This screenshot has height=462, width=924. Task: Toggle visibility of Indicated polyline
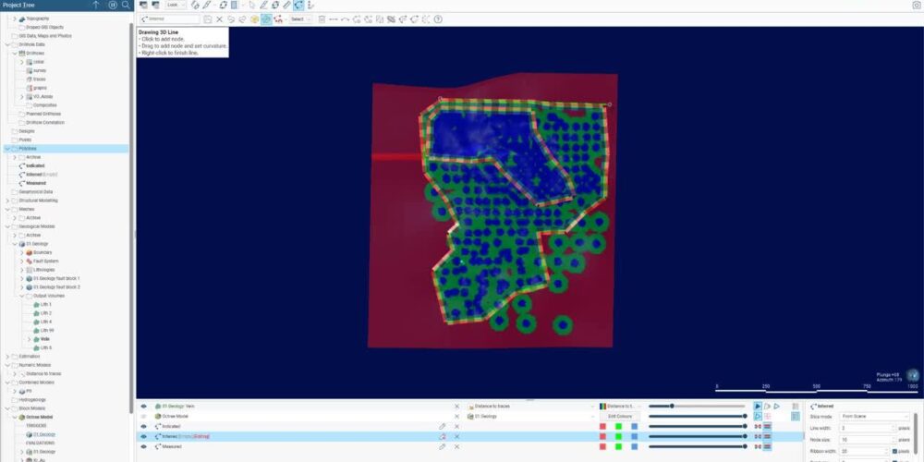coord(144,426)
